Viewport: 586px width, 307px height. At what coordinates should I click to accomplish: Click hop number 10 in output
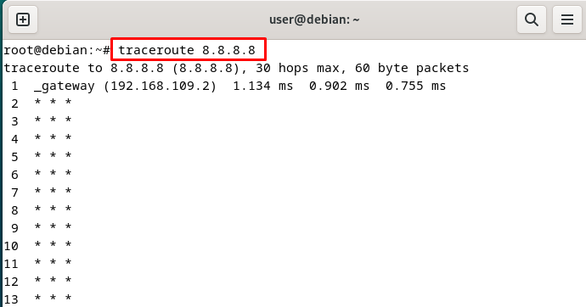11,246
